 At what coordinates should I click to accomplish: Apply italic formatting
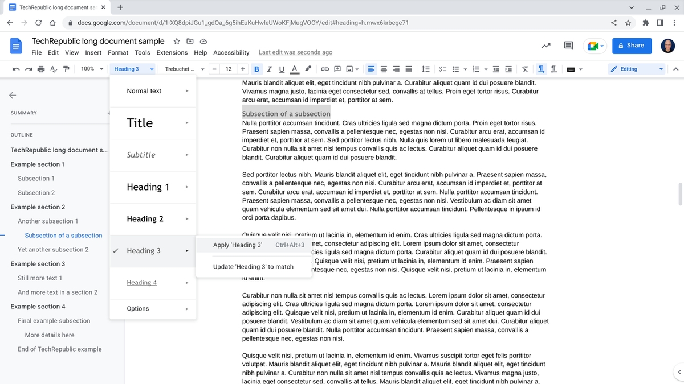269,68
